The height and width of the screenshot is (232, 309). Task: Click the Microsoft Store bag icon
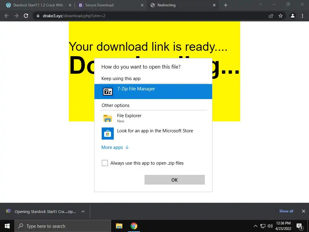[x=108, y=133]
